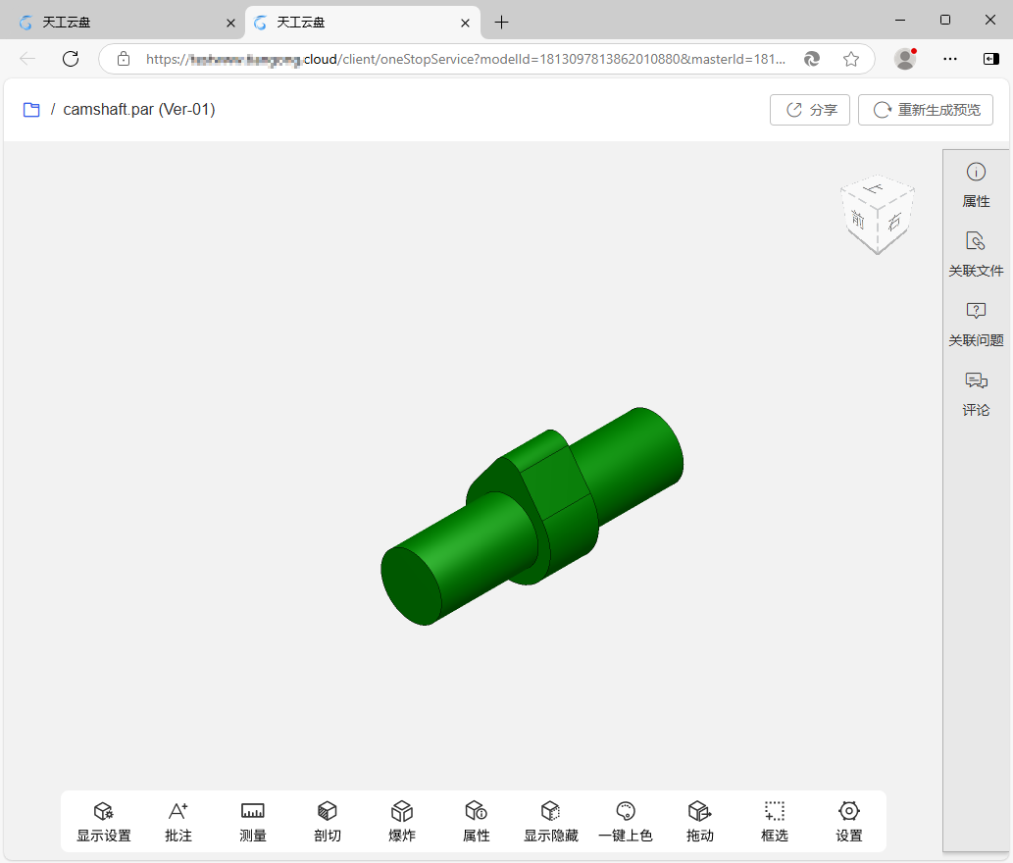Activate the 框选 box select tool
Screen dimensions: 1013x863
pos(775,822)
